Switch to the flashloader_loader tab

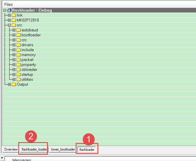pyautogui.click(x=34, y=149)
